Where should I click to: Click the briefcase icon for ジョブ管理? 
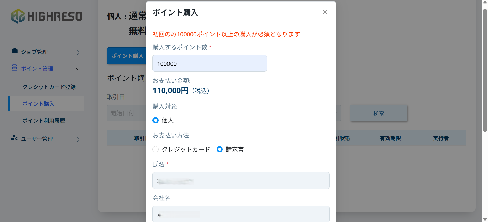[x=14, y=51]
